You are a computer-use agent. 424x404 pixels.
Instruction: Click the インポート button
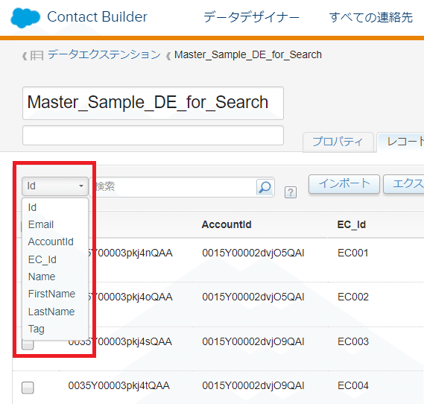point(344,184)
